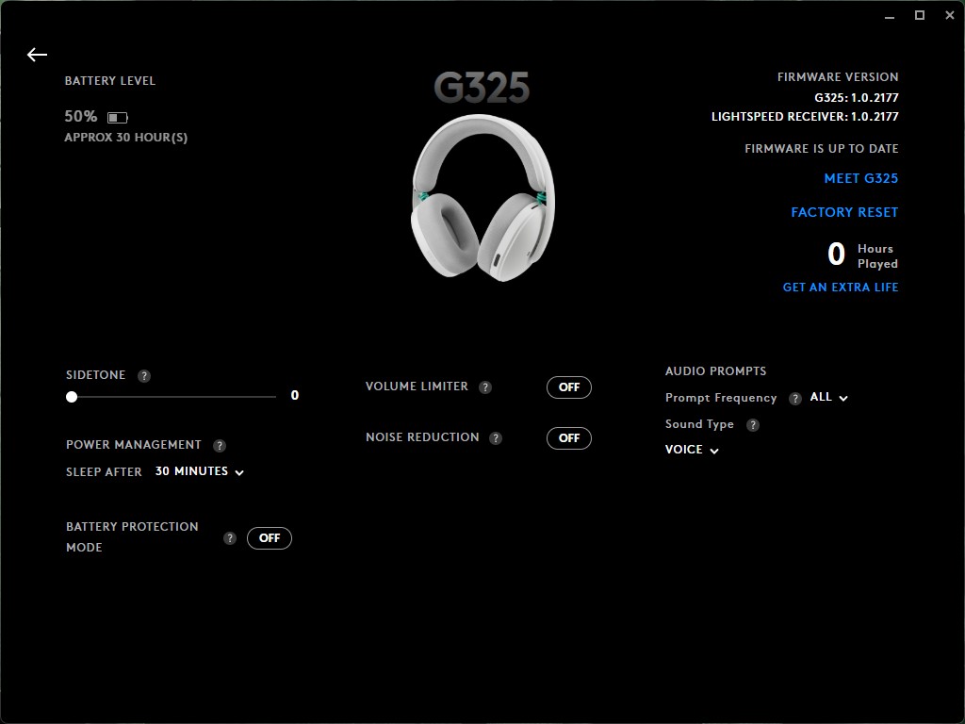
Task: Click the help icon next to Sidetone
Action: point(144,376)
